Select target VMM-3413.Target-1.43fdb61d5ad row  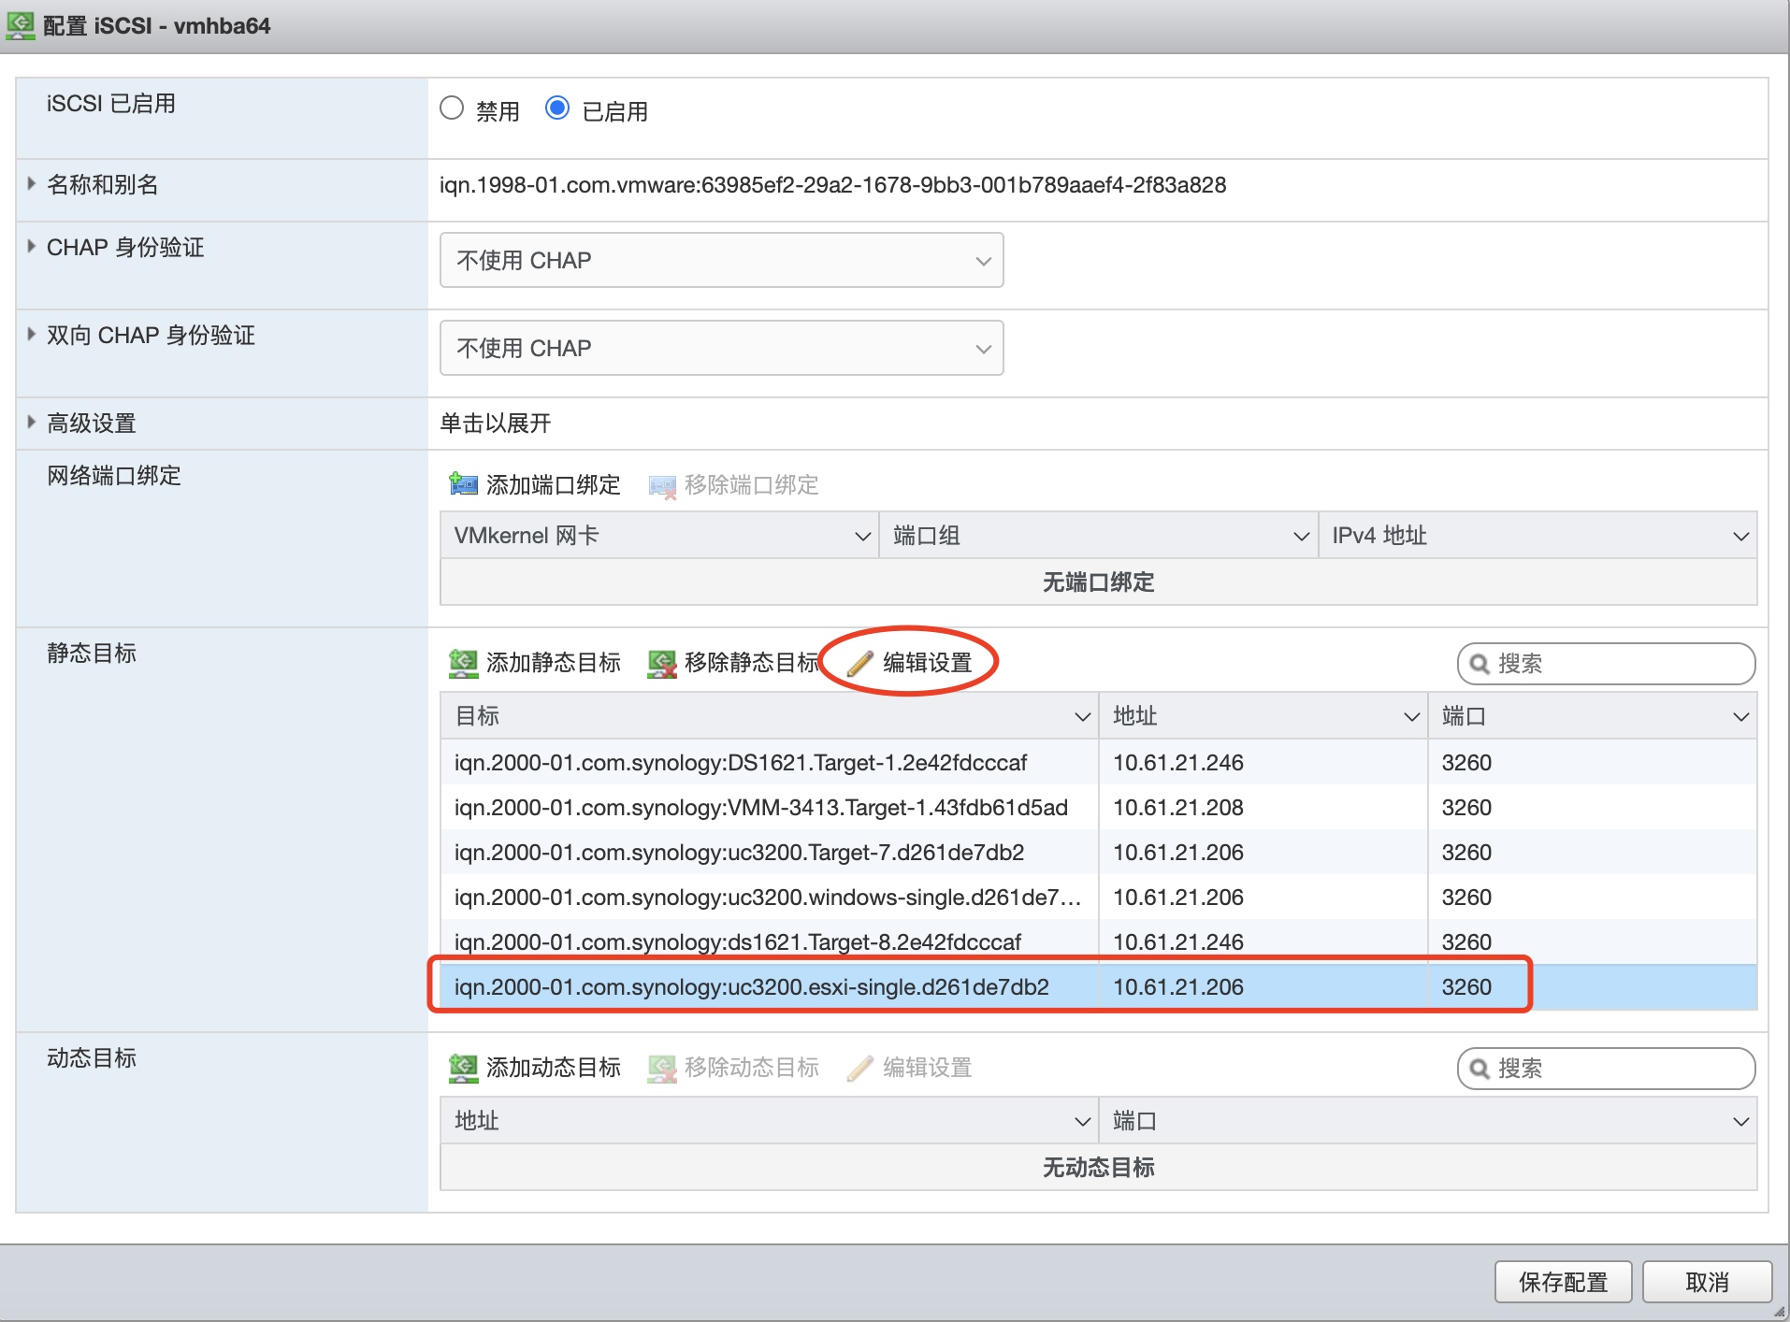[x=1098, y=807]
